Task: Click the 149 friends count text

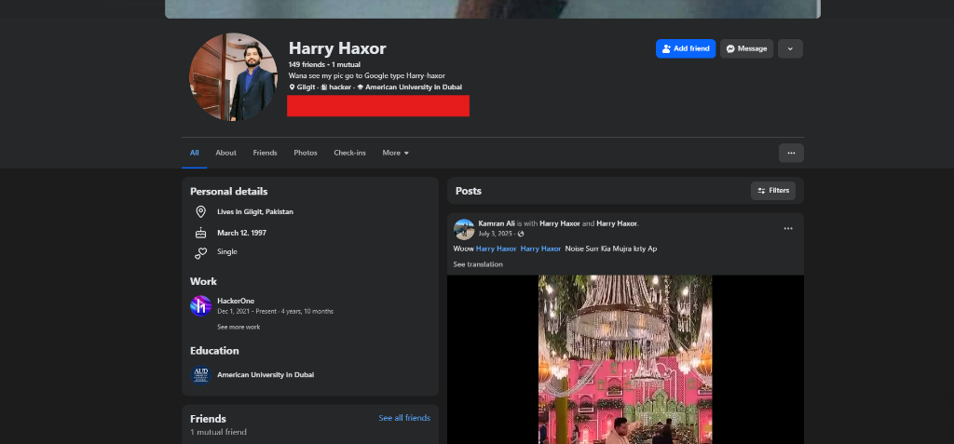Action: (307, 64)
